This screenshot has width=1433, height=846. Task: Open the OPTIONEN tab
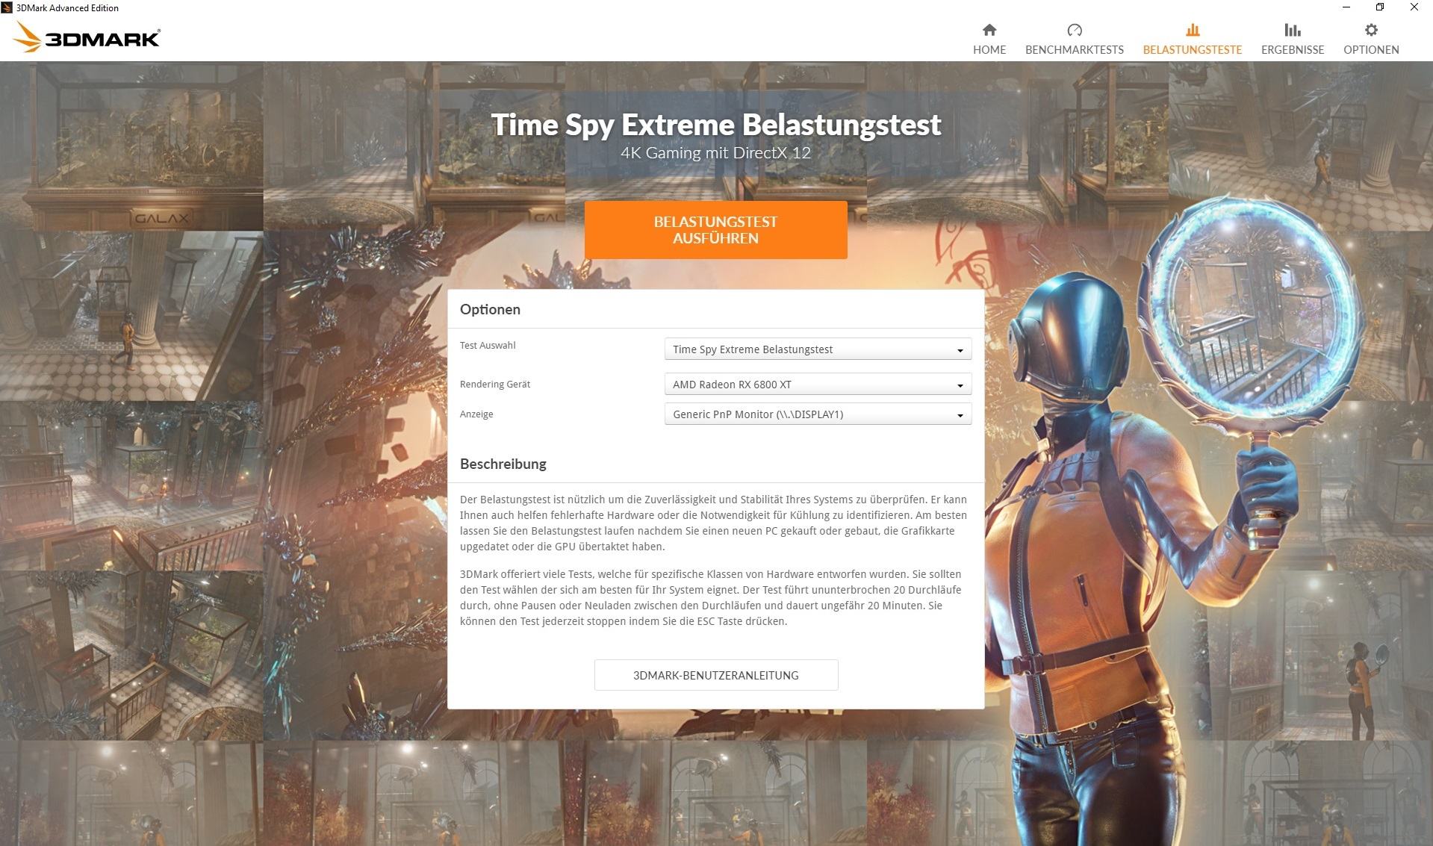pyautogui.click(x=1371, y=39)
